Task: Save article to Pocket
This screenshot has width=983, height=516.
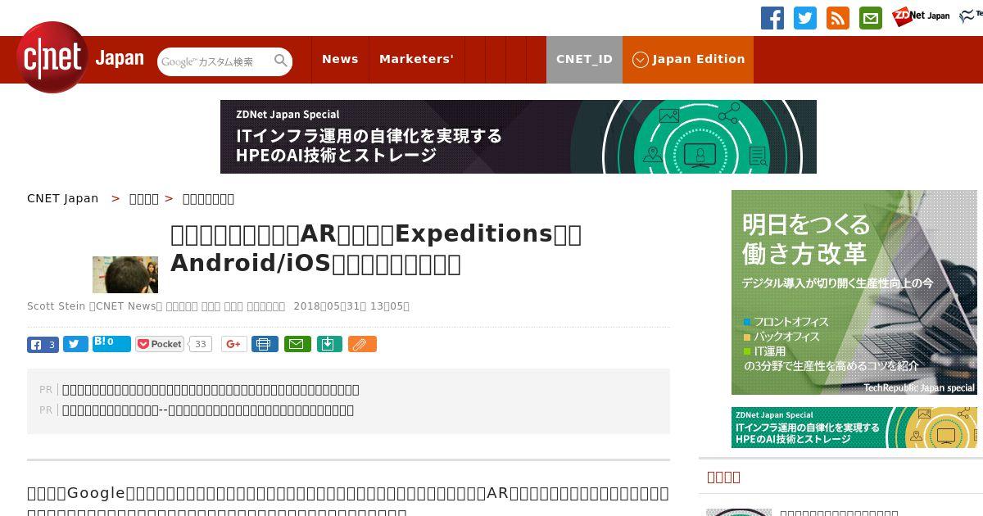Action: 160,345
